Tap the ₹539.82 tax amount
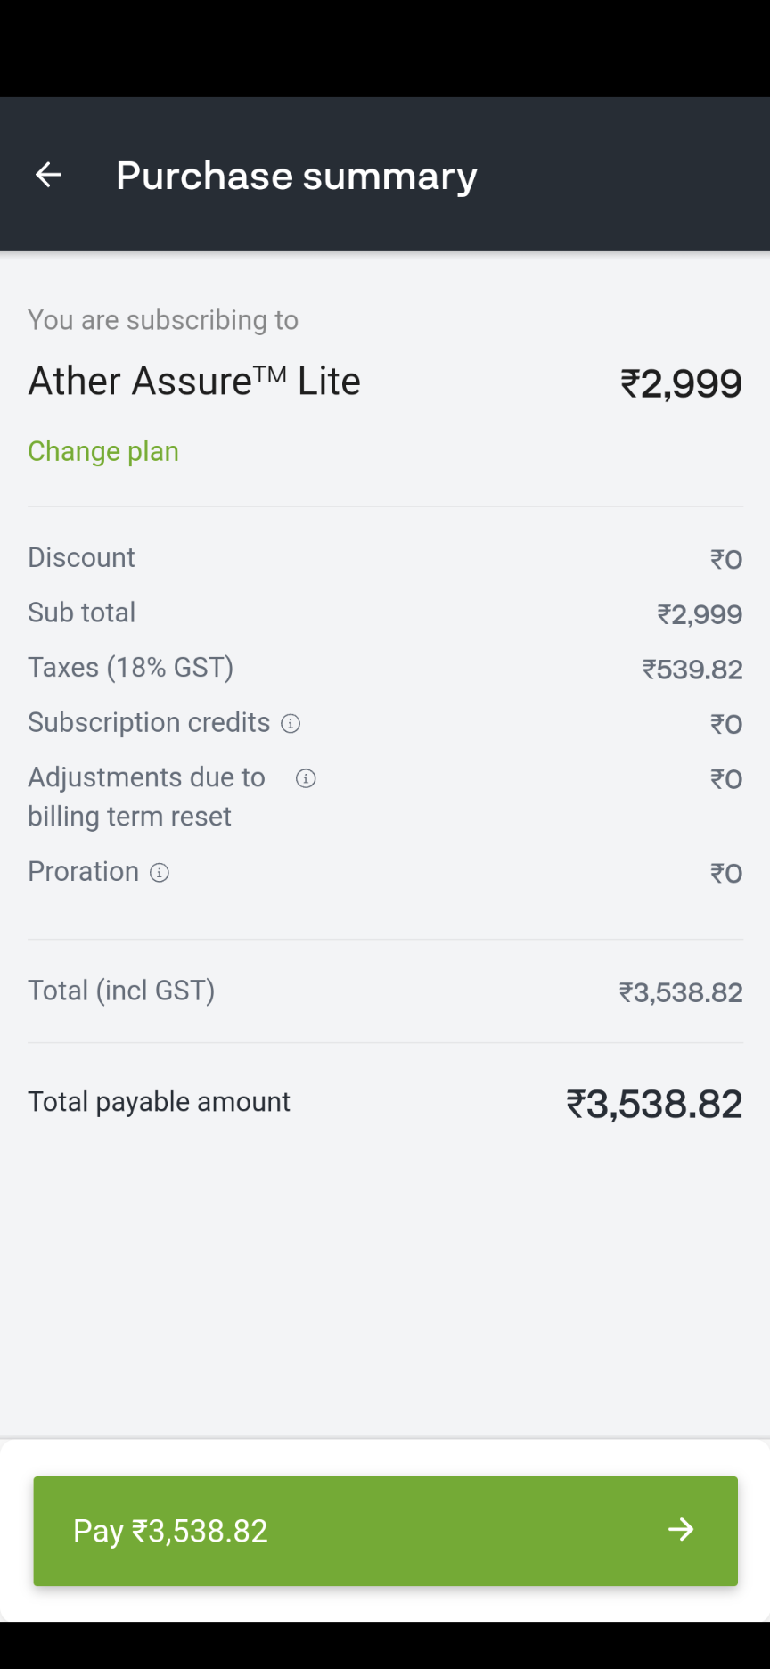The width and height of the screenshot is (770, 1669). pos(692,670)
